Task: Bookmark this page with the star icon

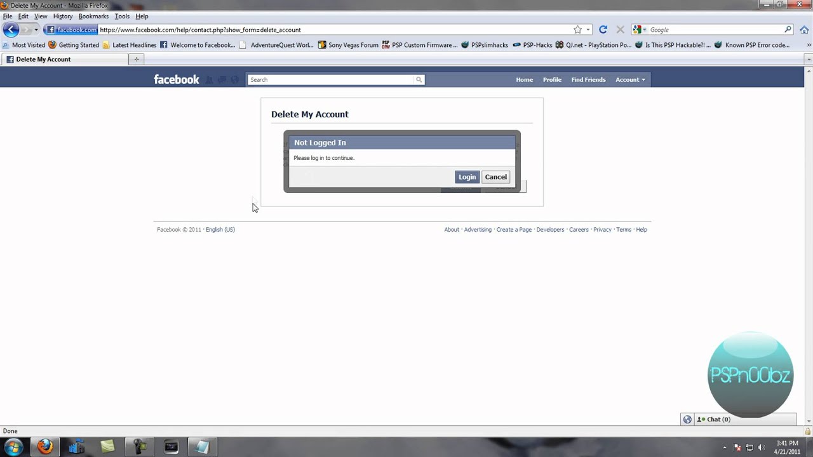Action: pyautogui.click(x=577, y=30)
